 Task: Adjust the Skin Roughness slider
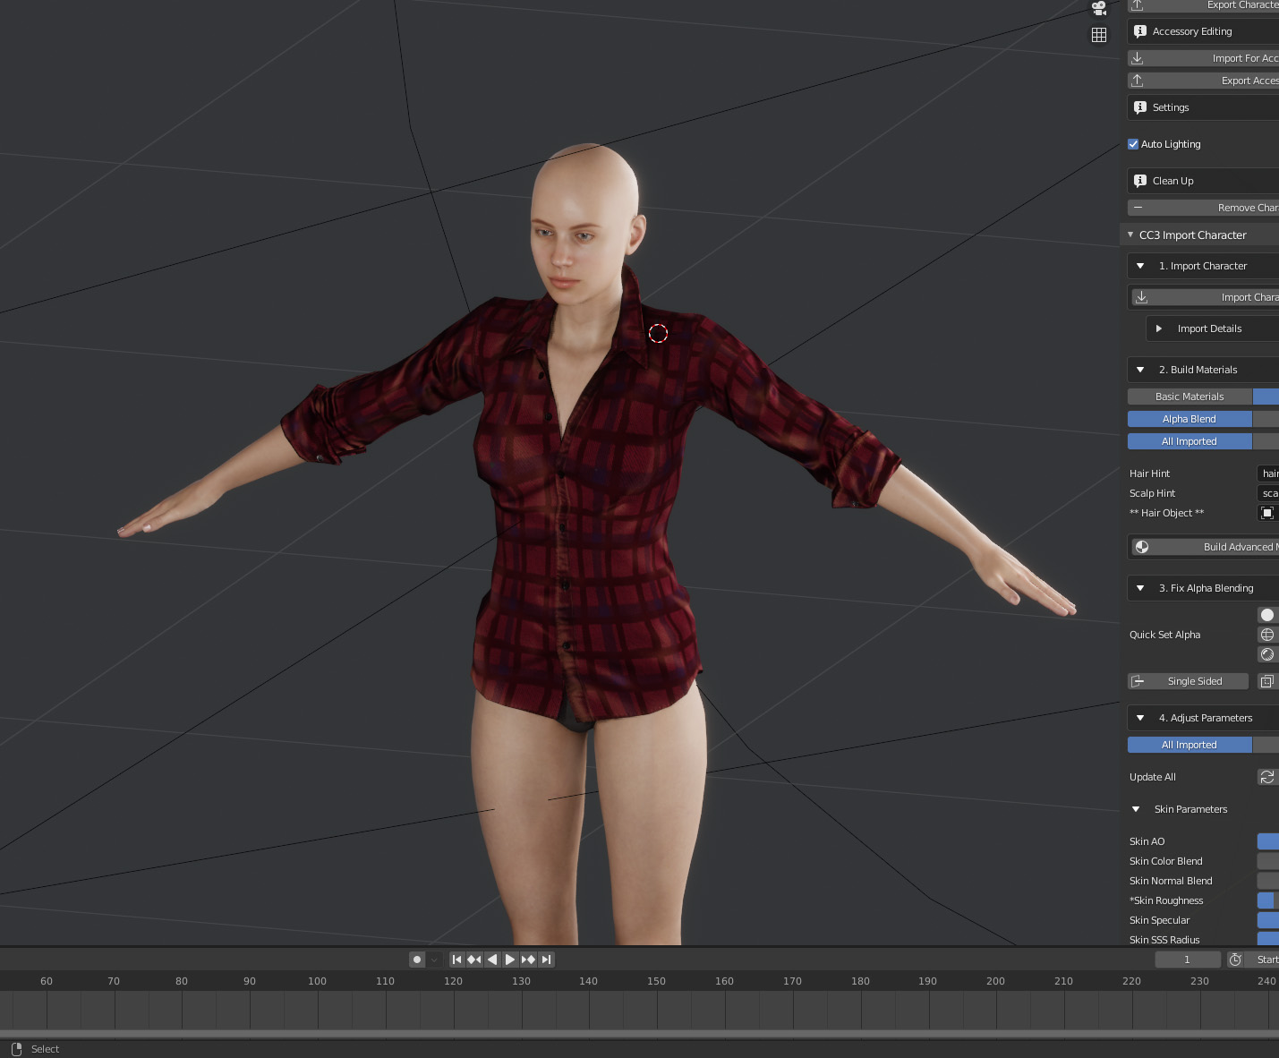pyautogui.click(x=1268, y=900)
